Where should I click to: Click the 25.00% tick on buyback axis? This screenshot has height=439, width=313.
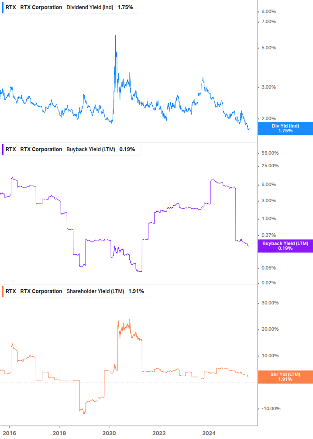[270, 166]
